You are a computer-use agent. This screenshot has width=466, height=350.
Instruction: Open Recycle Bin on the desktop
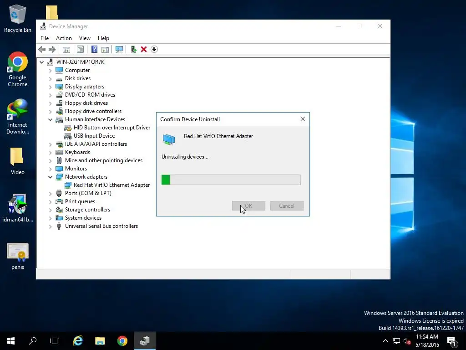[x=18, y=18]
